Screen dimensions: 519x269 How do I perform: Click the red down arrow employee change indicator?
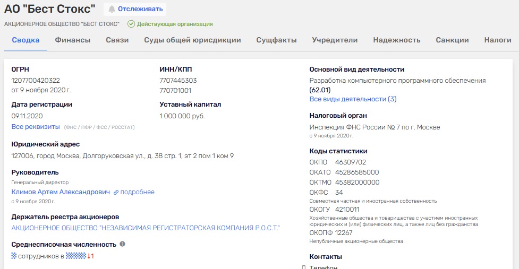click(x=90, y=256)
